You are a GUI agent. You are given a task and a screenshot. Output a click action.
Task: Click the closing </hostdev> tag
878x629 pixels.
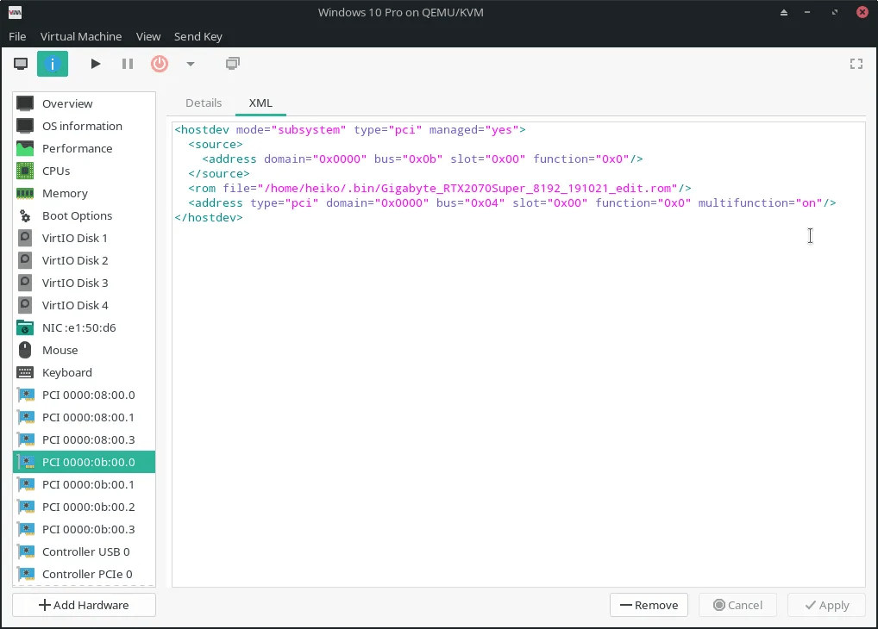tap(209, 218)
